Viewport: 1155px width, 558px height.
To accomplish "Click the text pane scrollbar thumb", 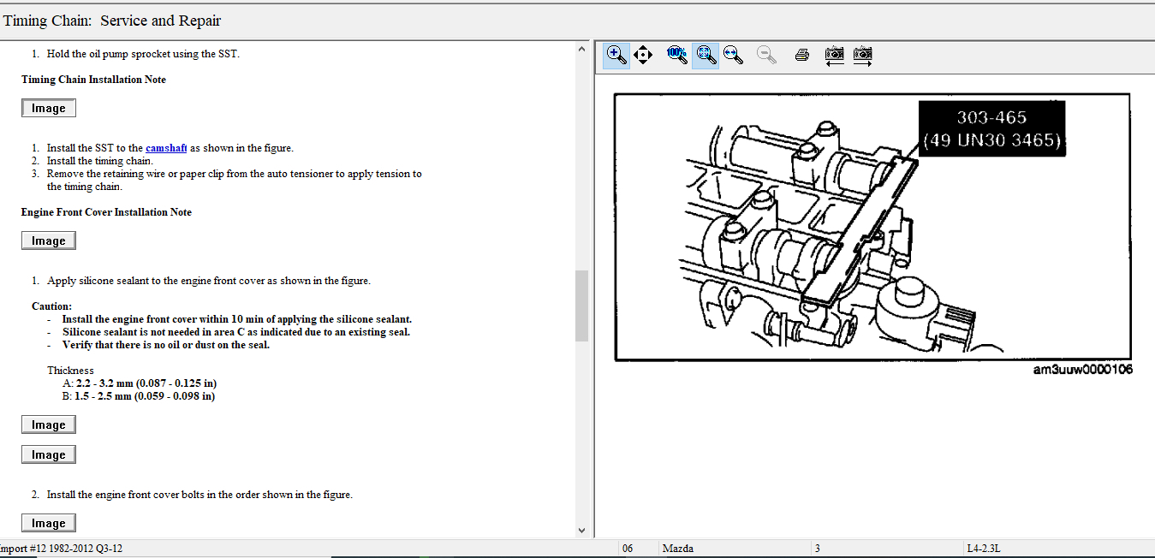I will (x=581, y=306).
